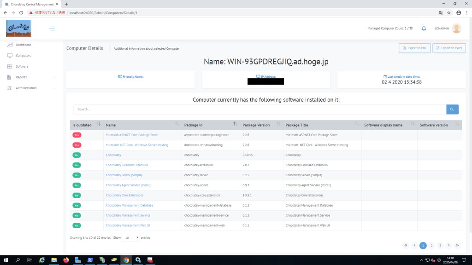Image resolution: width=472 pixels, height=265 pixels.
Task: Go to first page of results
Action: (x=406, y=246)
